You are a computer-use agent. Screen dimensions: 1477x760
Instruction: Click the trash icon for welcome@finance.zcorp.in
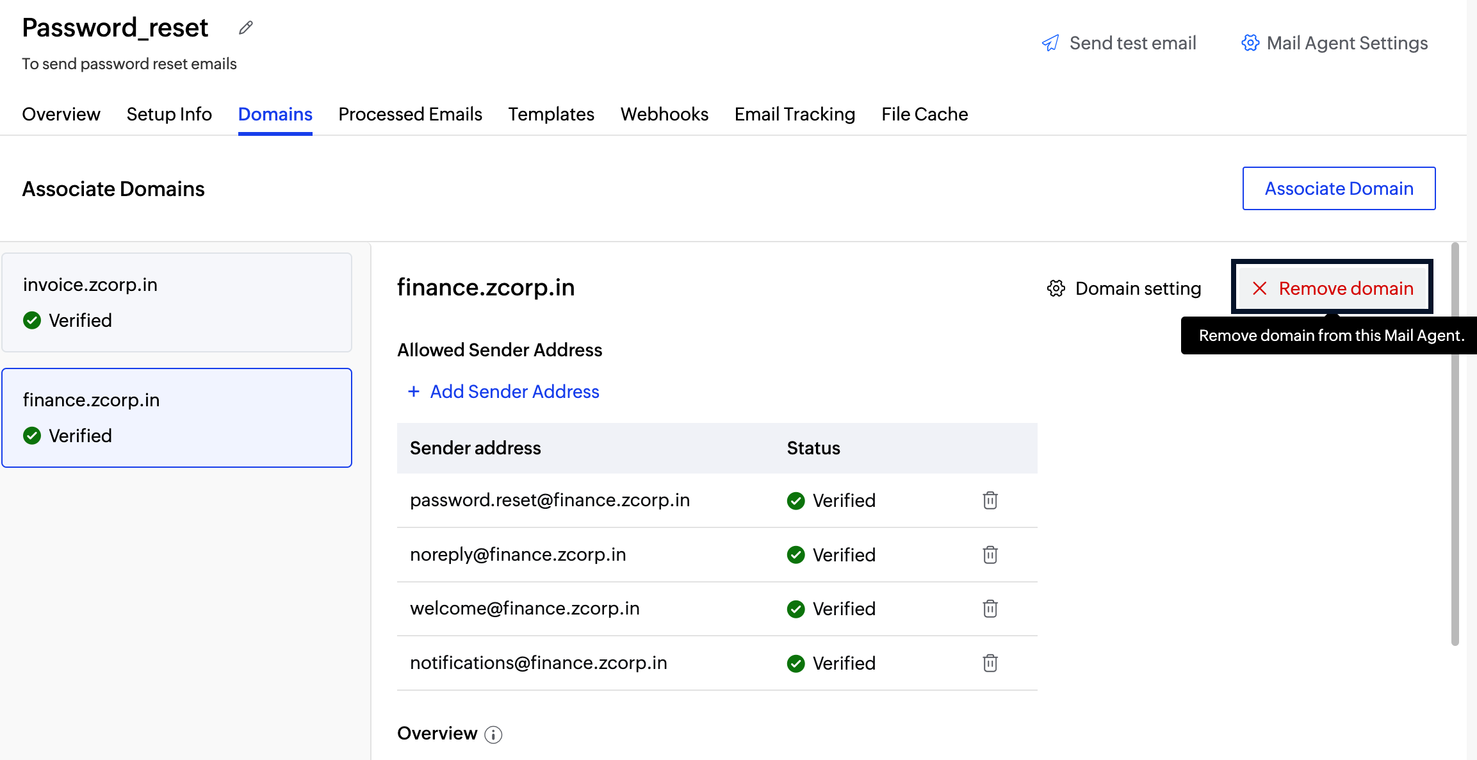990,608
